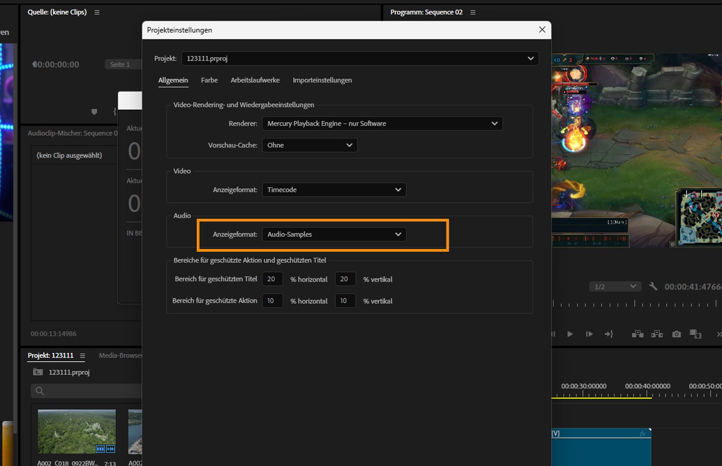The image size is (722, 466).
Task: Click the geschützten Titel horizontal percent field
Action: click(272, 279)
